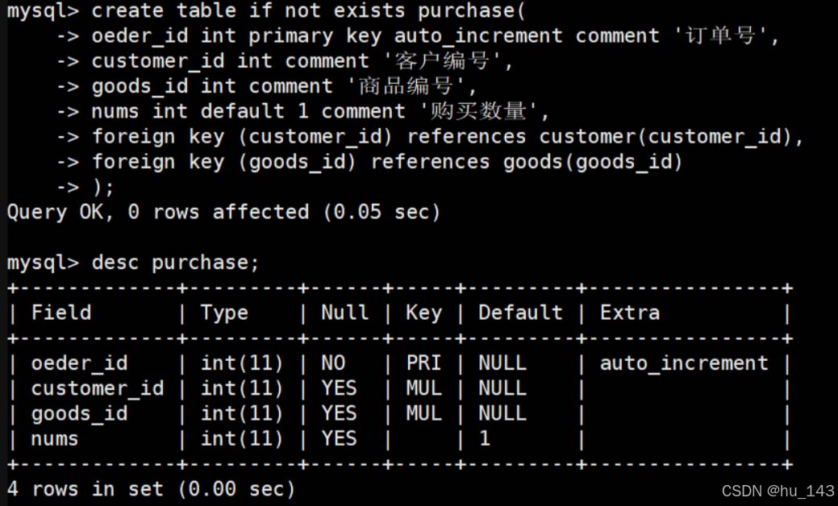
Task: Click the Type column header
Action: (224, 313)
